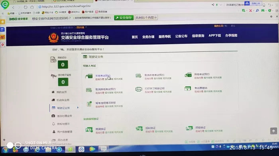Open the 取消本地考试预约 link
Viewport: 279px width, 156px height.
point(154,75)
